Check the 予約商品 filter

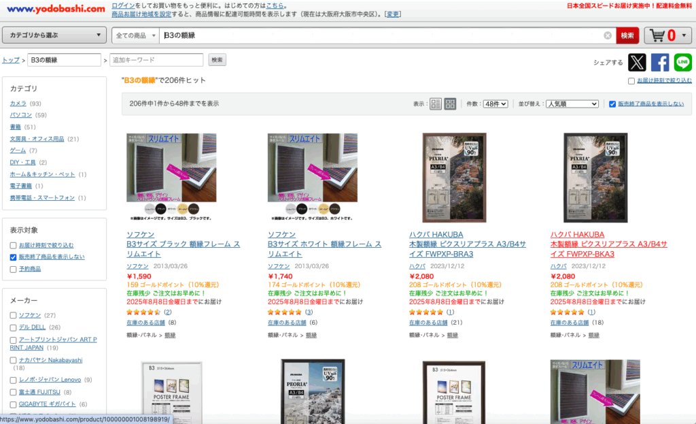(14, 270)
